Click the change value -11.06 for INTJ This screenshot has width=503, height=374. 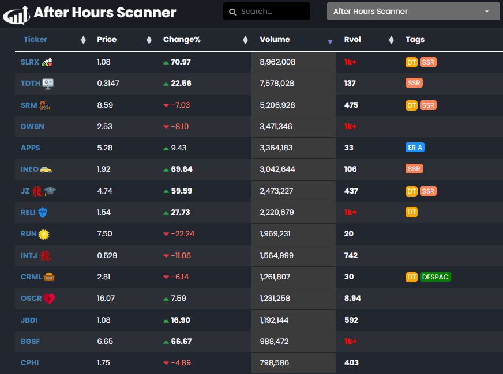point(181,255)
